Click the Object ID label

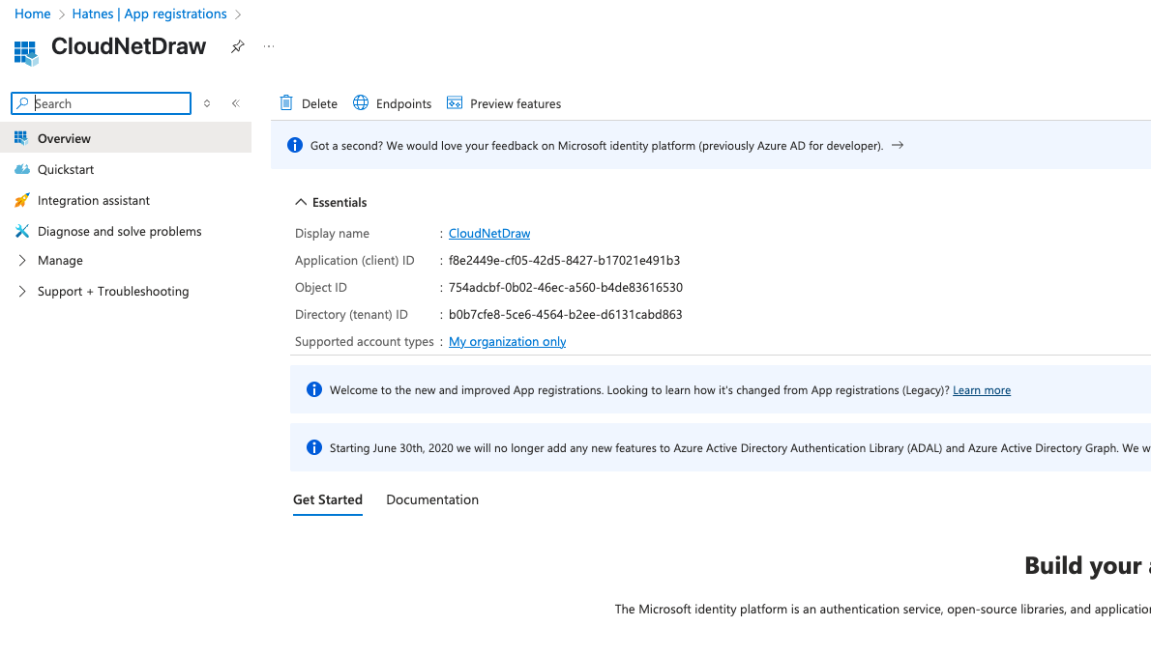tap(321, 288)
